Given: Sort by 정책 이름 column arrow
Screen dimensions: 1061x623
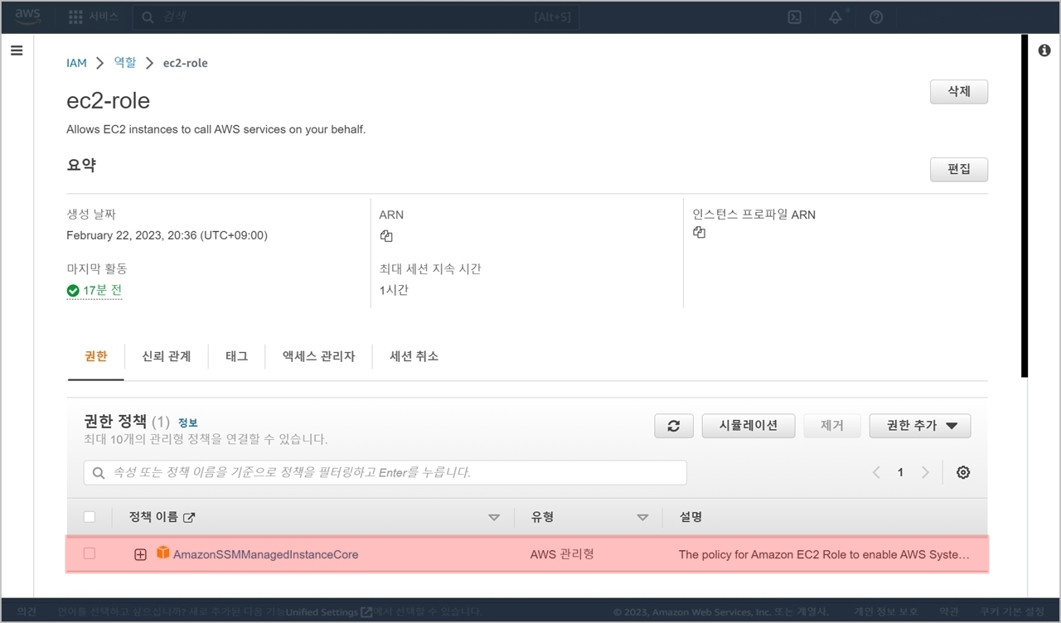Looking at the screenshot, I should [x=494, y=518].
